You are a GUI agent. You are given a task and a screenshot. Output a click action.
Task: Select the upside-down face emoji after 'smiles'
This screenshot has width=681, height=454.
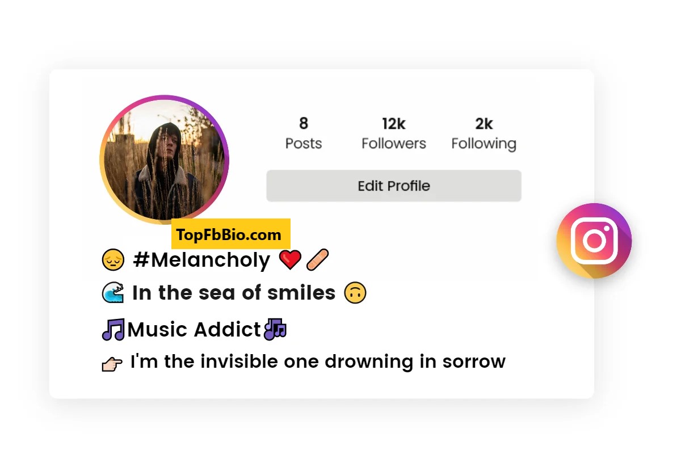355,293
